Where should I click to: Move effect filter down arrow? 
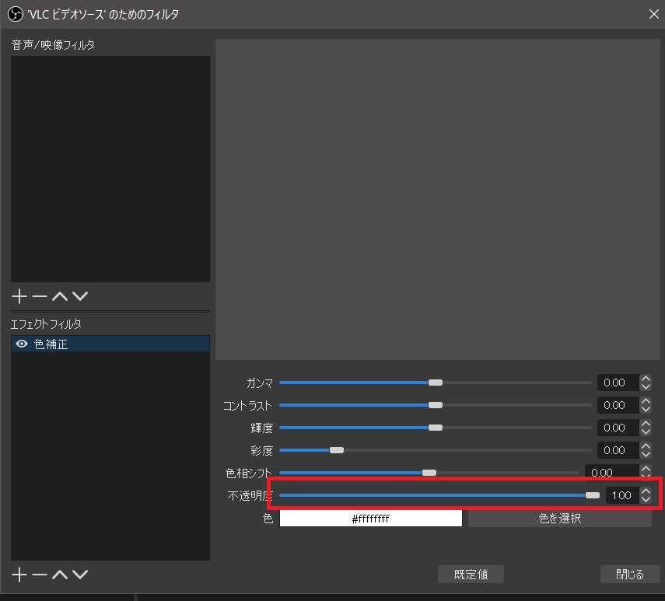pos(80,575)
